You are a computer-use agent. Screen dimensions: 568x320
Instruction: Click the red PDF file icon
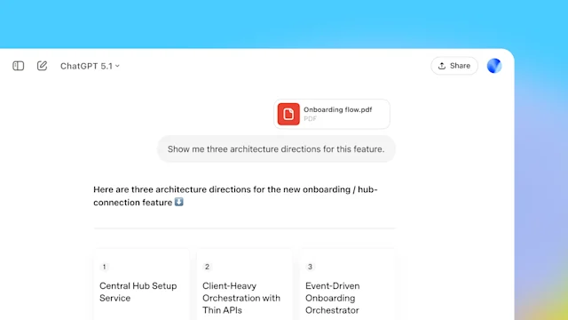coord(288,114)
